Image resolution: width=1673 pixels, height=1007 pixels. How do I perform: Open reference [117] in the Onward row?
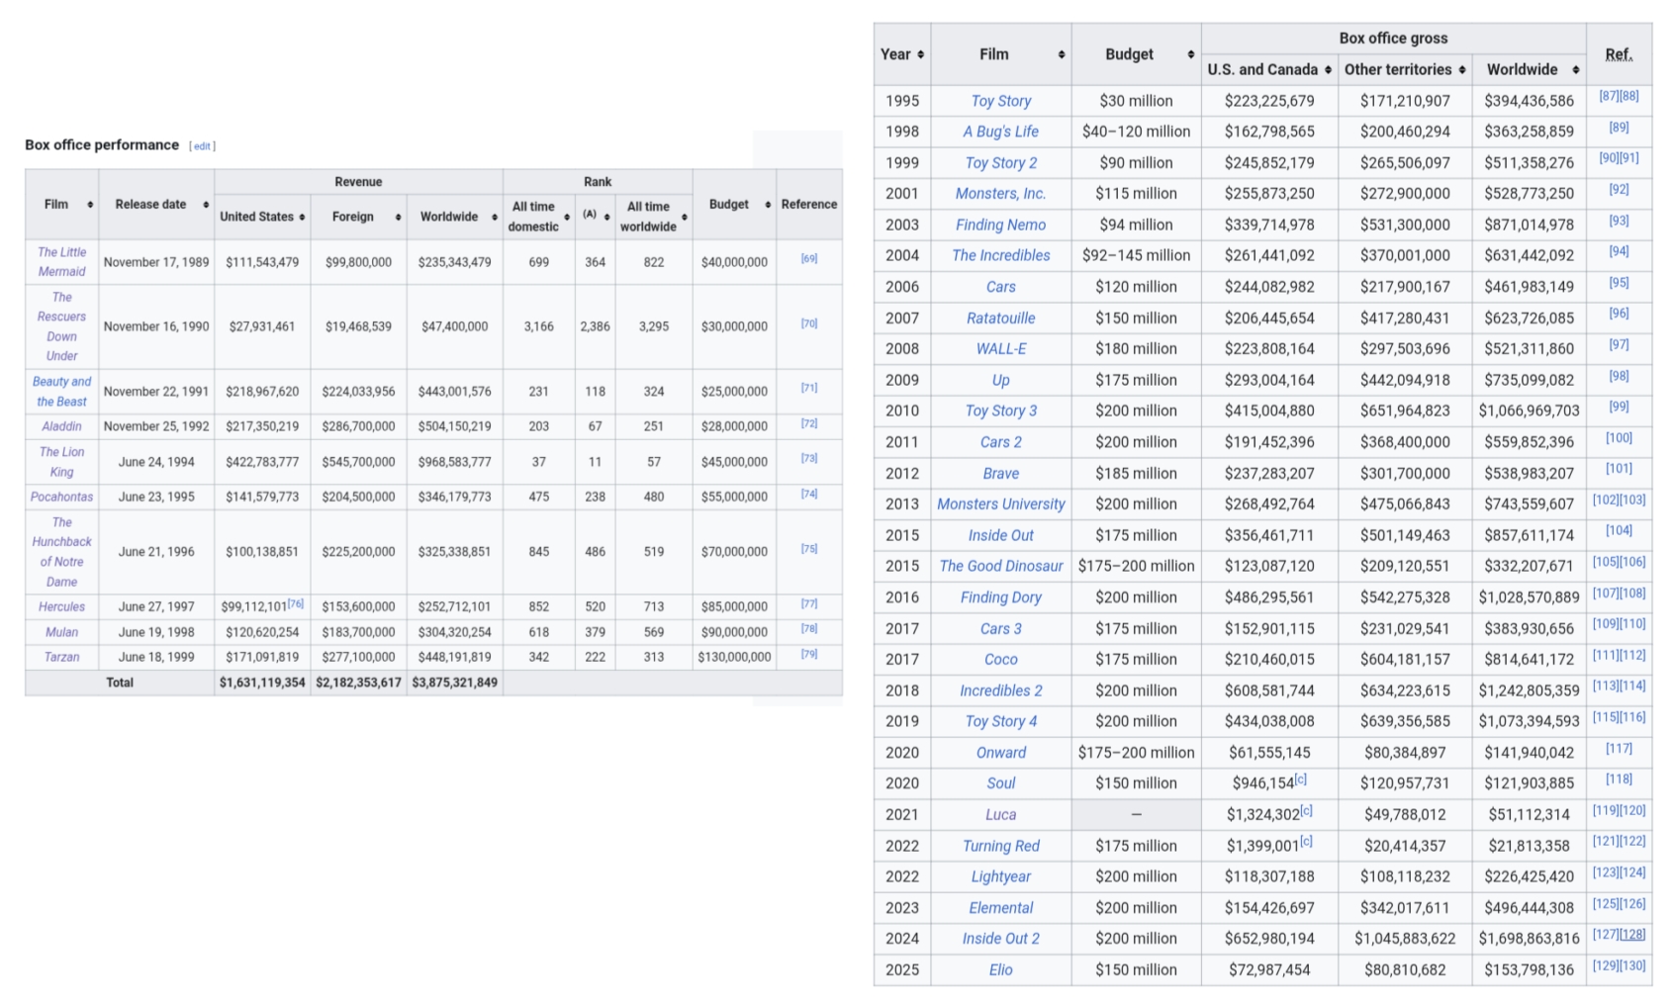1619,749
